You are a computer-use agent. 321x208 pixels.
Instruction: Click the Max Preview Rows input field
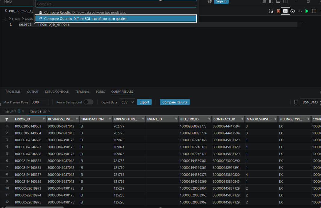(39, 102)
